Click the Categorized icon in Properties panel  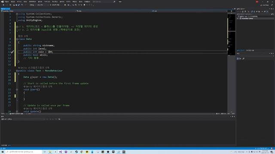tap(238, 59)
